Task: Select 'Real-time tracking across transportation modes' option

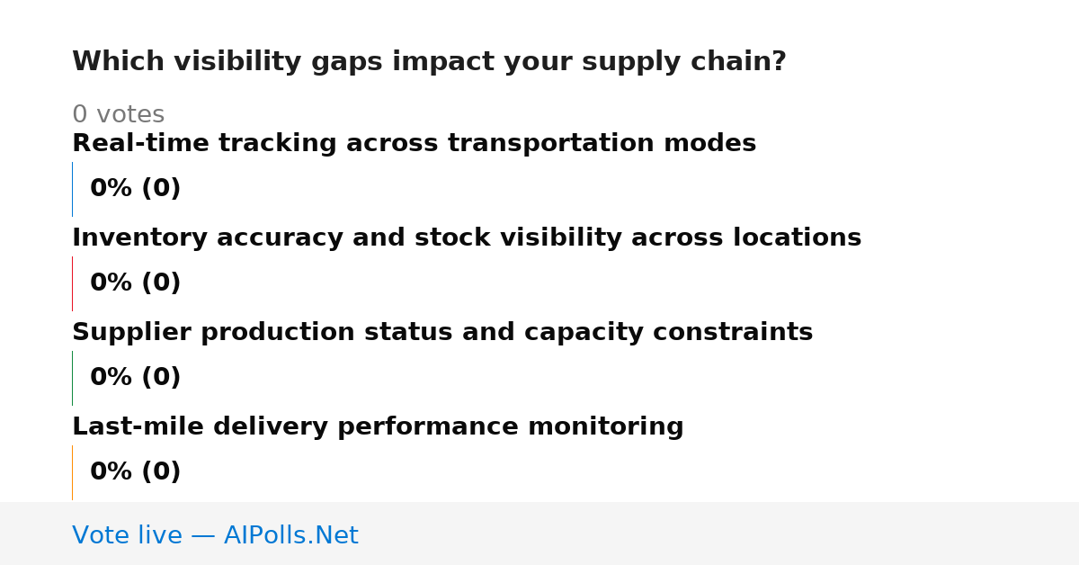Action: [414, 144]
